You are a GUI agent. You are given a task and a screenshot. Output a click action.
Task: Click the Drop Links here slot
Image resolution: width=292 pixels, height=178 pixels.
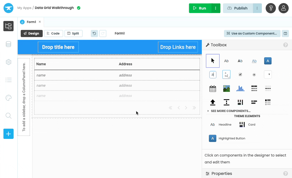178,47
